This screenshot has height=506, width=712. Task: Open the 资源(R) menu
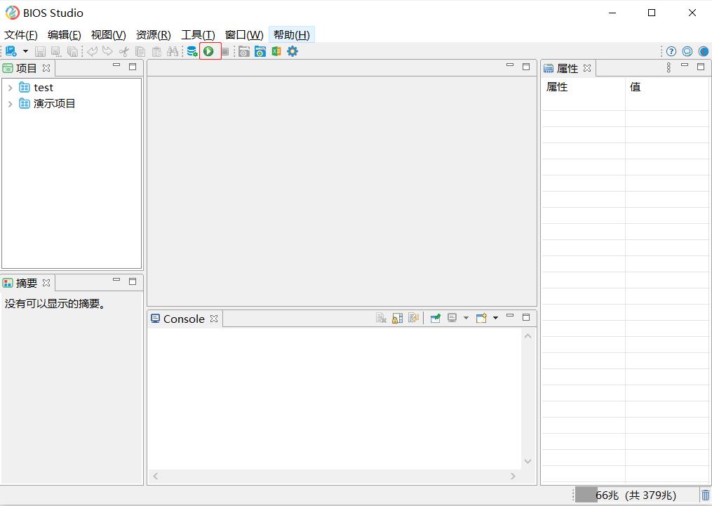point(154,35)
